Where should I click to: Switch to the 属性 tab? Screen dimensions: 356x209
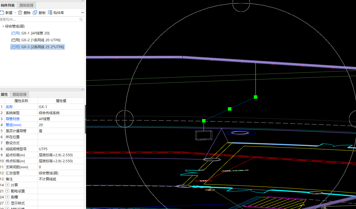pyautogui.click(x=4, y=95)
